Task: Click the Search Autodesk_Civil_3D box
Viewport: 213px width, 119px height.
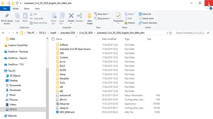Action: tap(192, 33)
